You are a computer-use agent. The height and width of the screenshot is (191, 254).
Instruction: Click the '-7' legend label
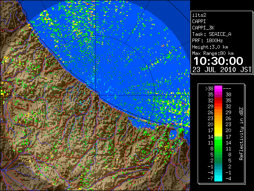tap(211, 178)
